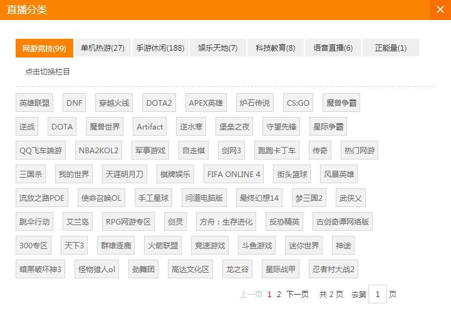Choose the 星际争霸 category
This screenshot has width=451, height=314.
328,126
